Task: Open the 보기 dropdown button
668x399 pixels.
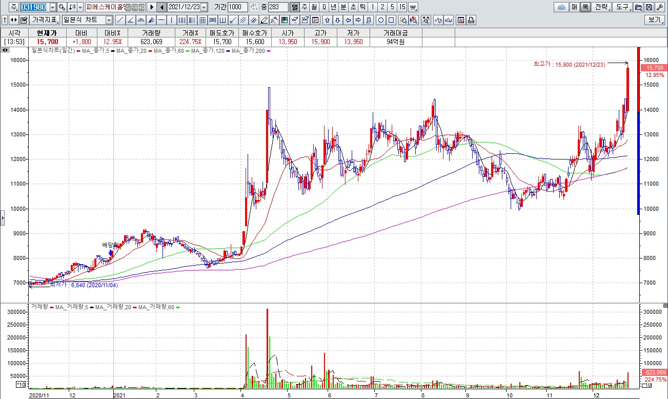Action: click(655, 20)
